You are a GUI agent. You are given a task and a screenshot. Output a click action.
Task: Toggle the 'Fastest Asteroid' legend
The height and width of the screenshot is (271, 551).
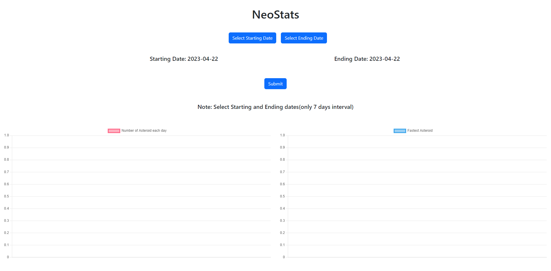(x=413, y=131)
